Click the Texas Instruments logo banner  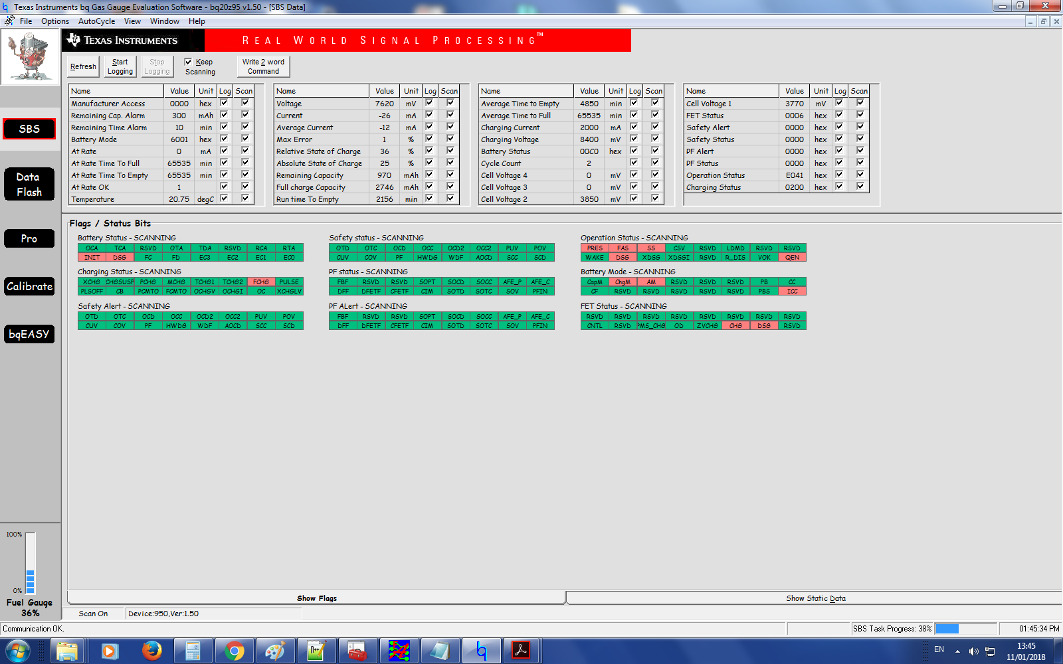(x=133, y=41)
